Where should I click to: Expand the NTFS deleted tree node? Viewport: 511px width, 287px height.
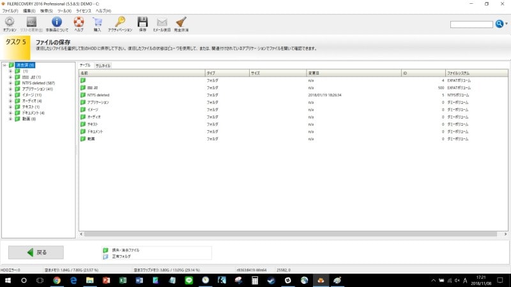click(10, 83)
